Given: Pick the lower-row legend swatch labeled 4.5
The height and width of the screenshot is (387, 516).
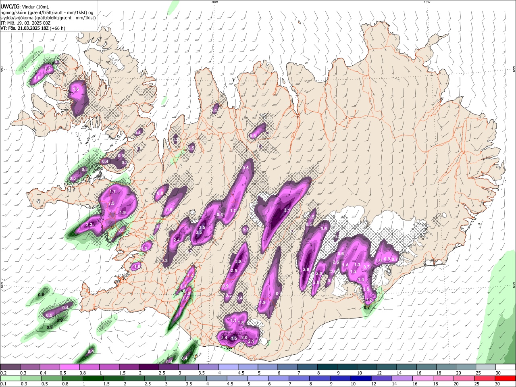Looking at the screenshot, I should pos(237,378).
